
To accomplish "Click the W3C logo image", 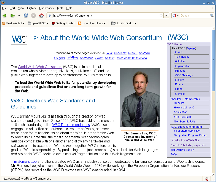I will click(19, 39).
